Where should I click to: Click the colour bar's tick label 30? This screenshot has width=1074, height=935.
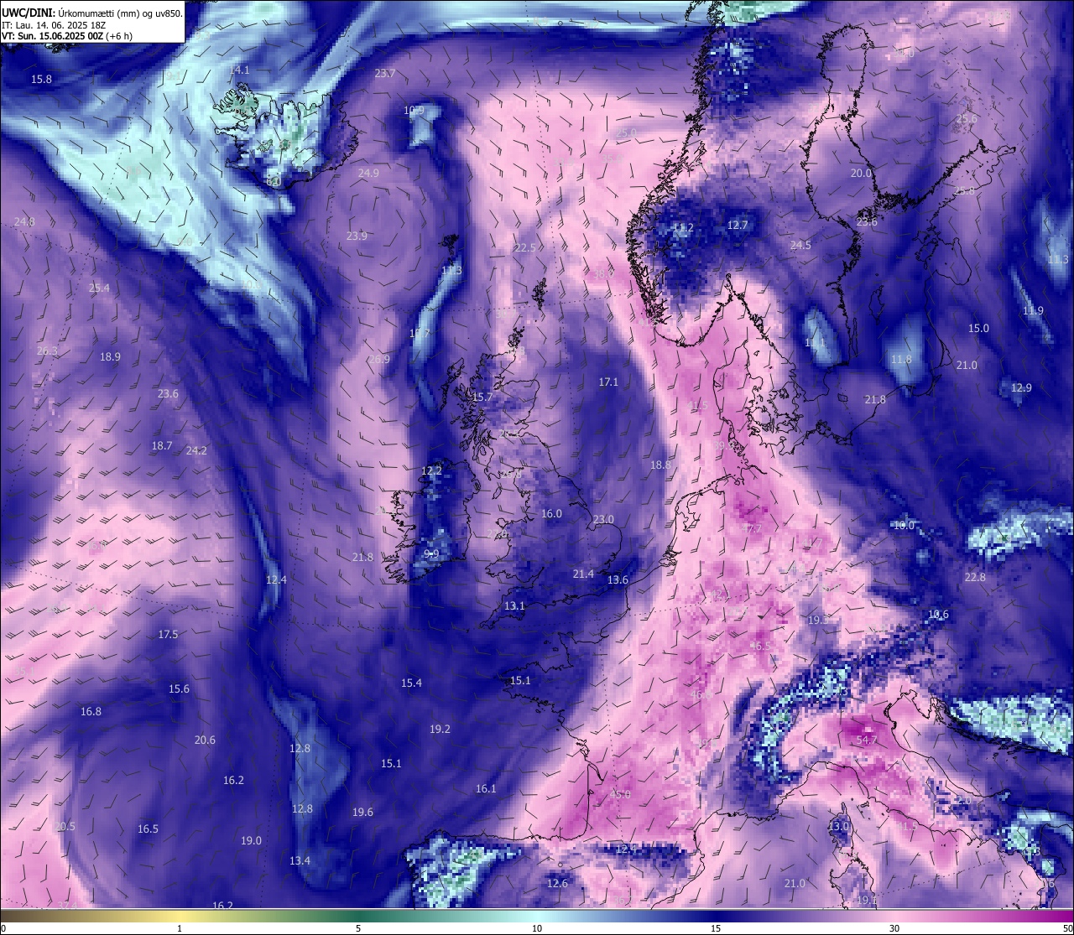click(x=894, y=928)
